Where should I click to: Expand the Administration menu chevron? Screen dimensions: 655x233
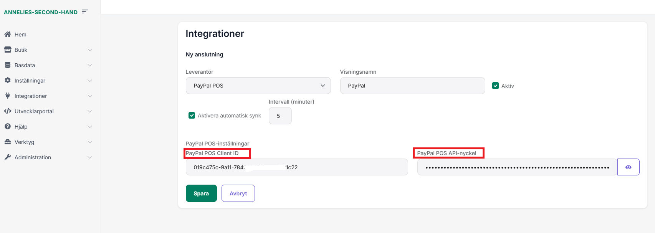pyautogui.click(x=89, y=157)
